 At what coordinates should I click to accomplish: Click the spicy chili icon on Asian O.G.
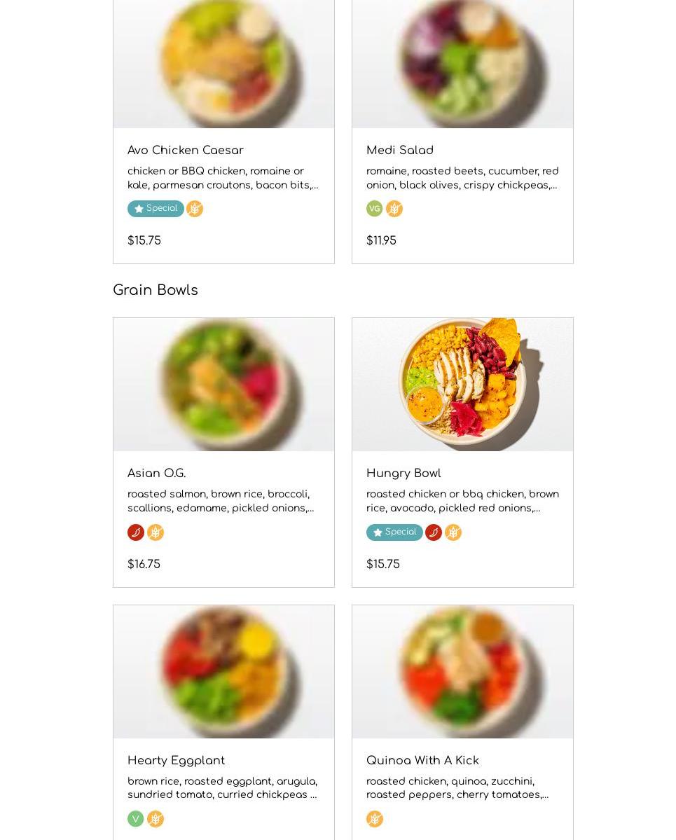136,532
